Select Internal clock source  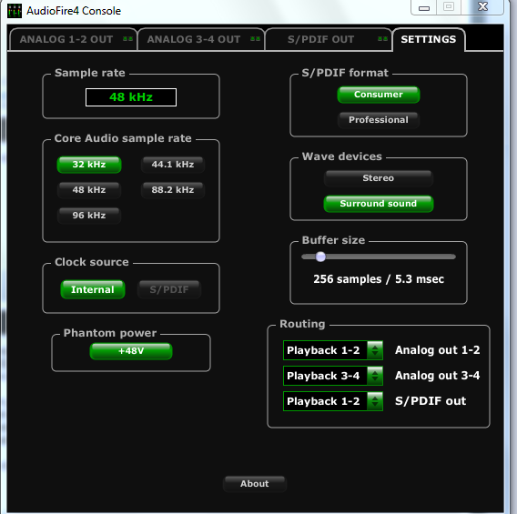pos(93,289)
